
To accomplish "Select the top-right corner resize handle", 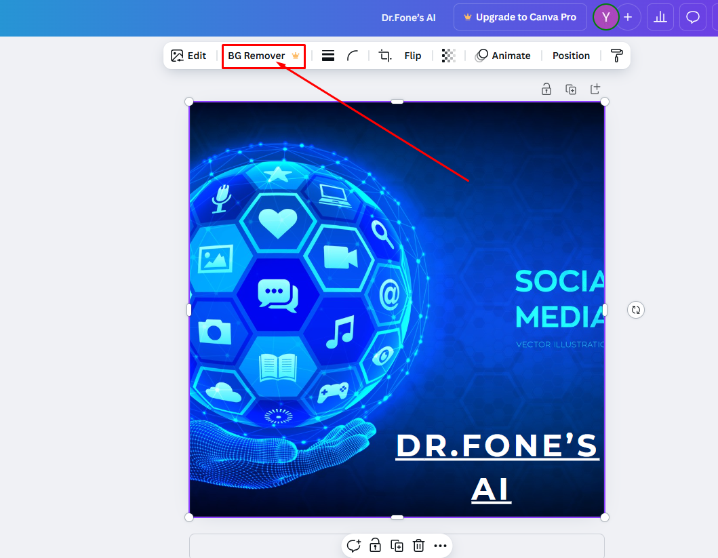I will (605, 102).
